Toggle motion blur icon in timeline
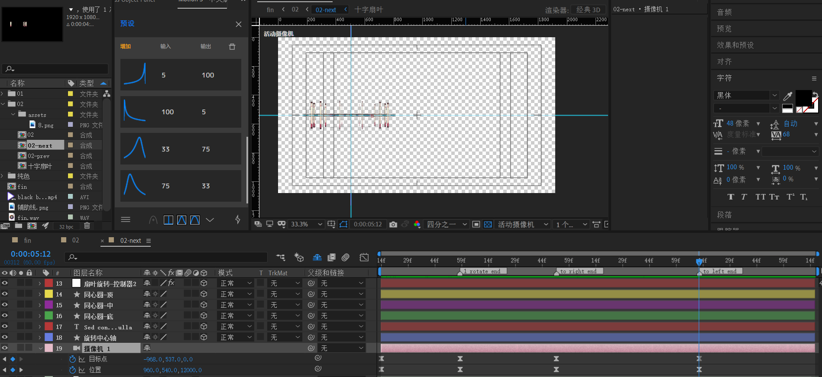 346,258
